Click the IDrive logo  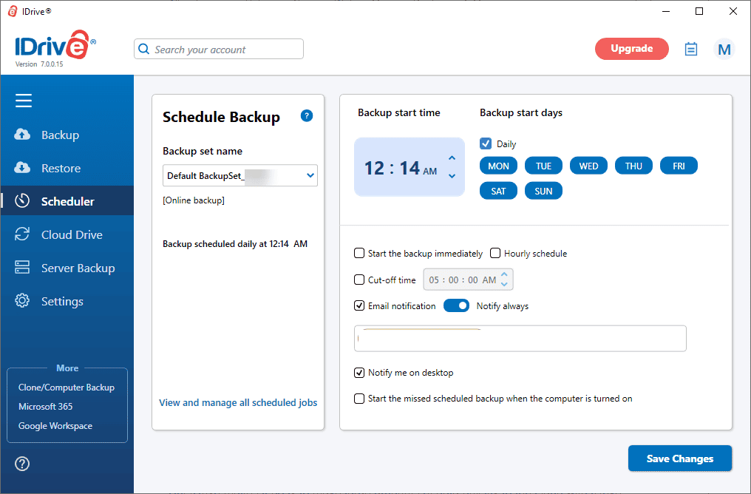(x=55, y=45)
